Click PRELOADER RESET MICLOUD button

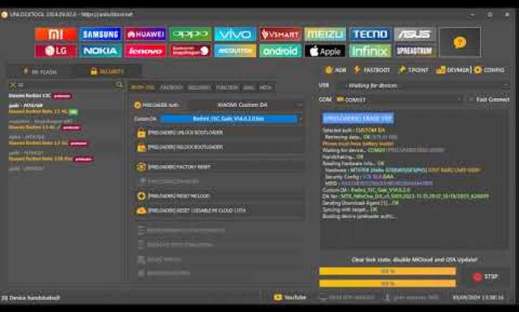tap(219, 196)
